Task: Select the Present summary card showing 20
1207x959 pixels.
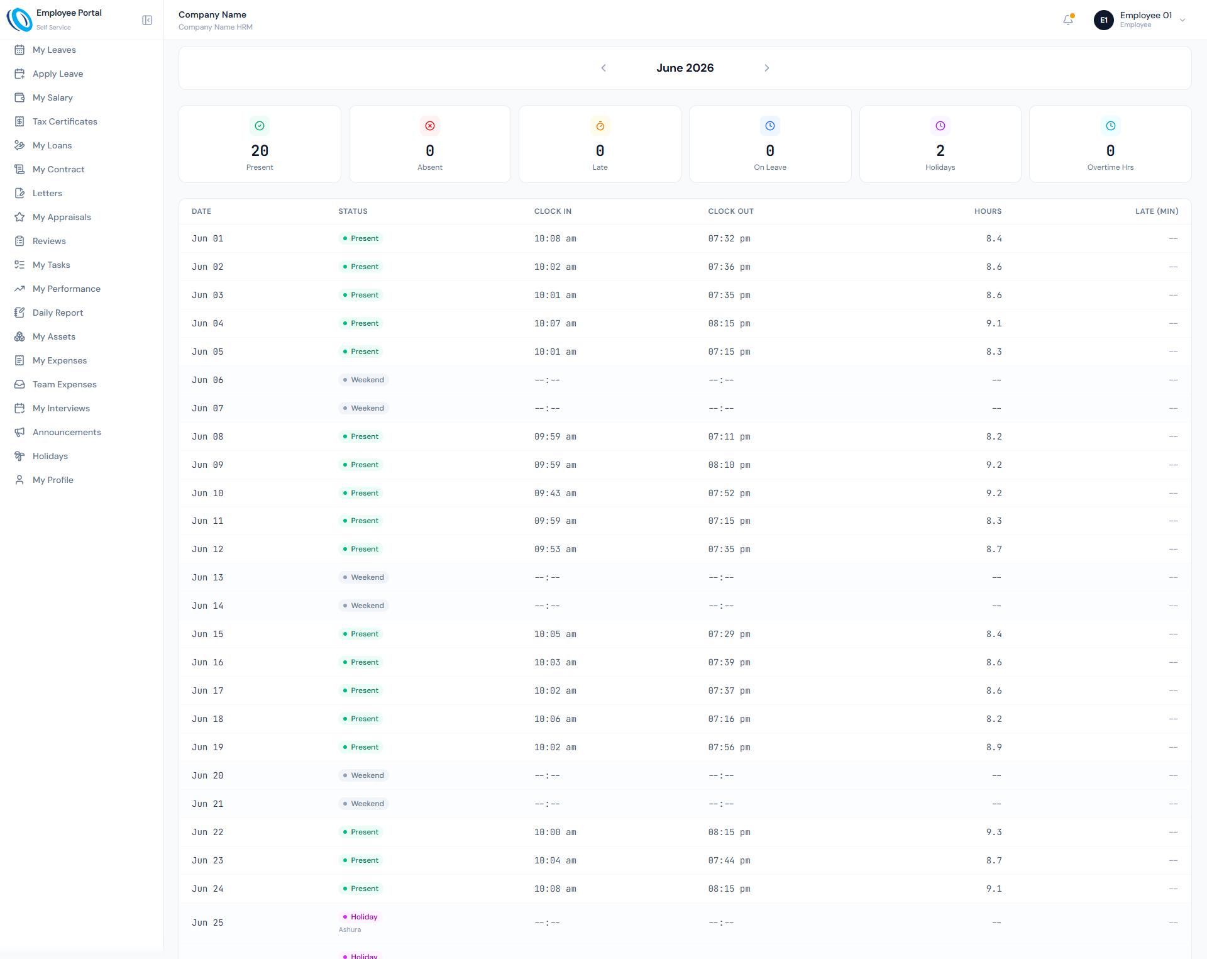Action: [260, 144]
